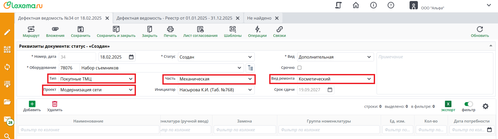The image size is (498, 139).
Task: Open the Шаблоны templates icon
Action: [233, 29]
